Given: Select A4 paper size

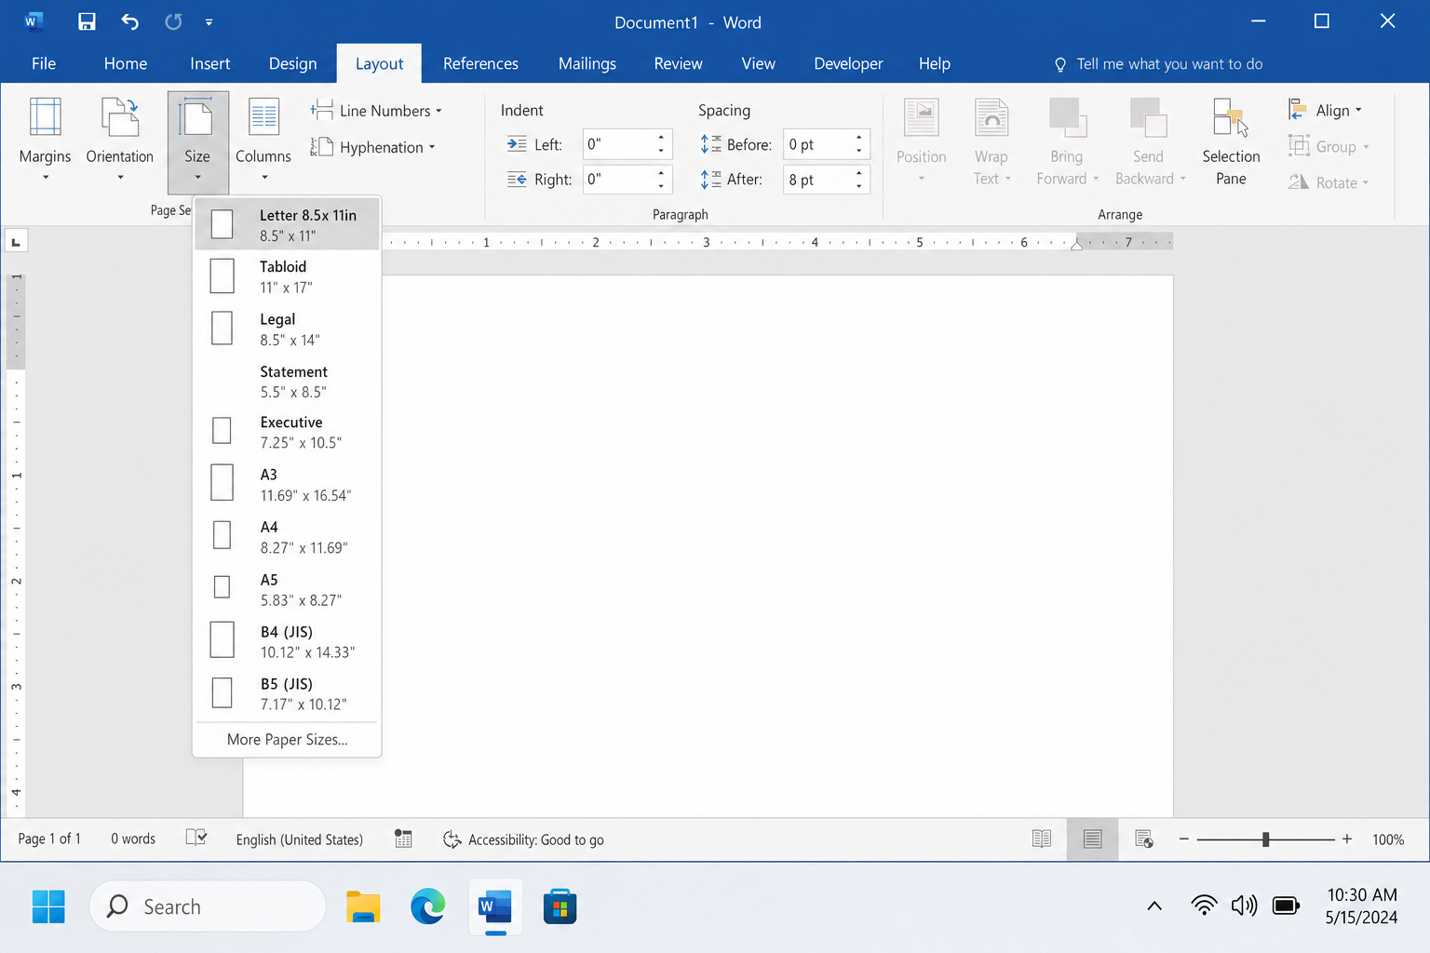Looking at the screenshot, I should pyautogui.click(x=287, y=537).
